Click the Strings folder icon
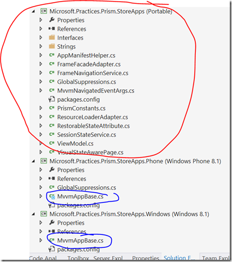 click(x=52, y=47)
